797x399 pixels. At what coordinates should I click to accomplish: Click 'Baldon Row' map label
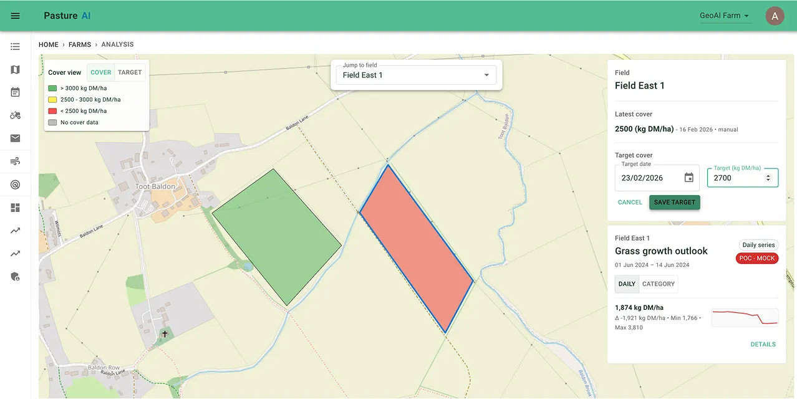[x=104, y=368]
